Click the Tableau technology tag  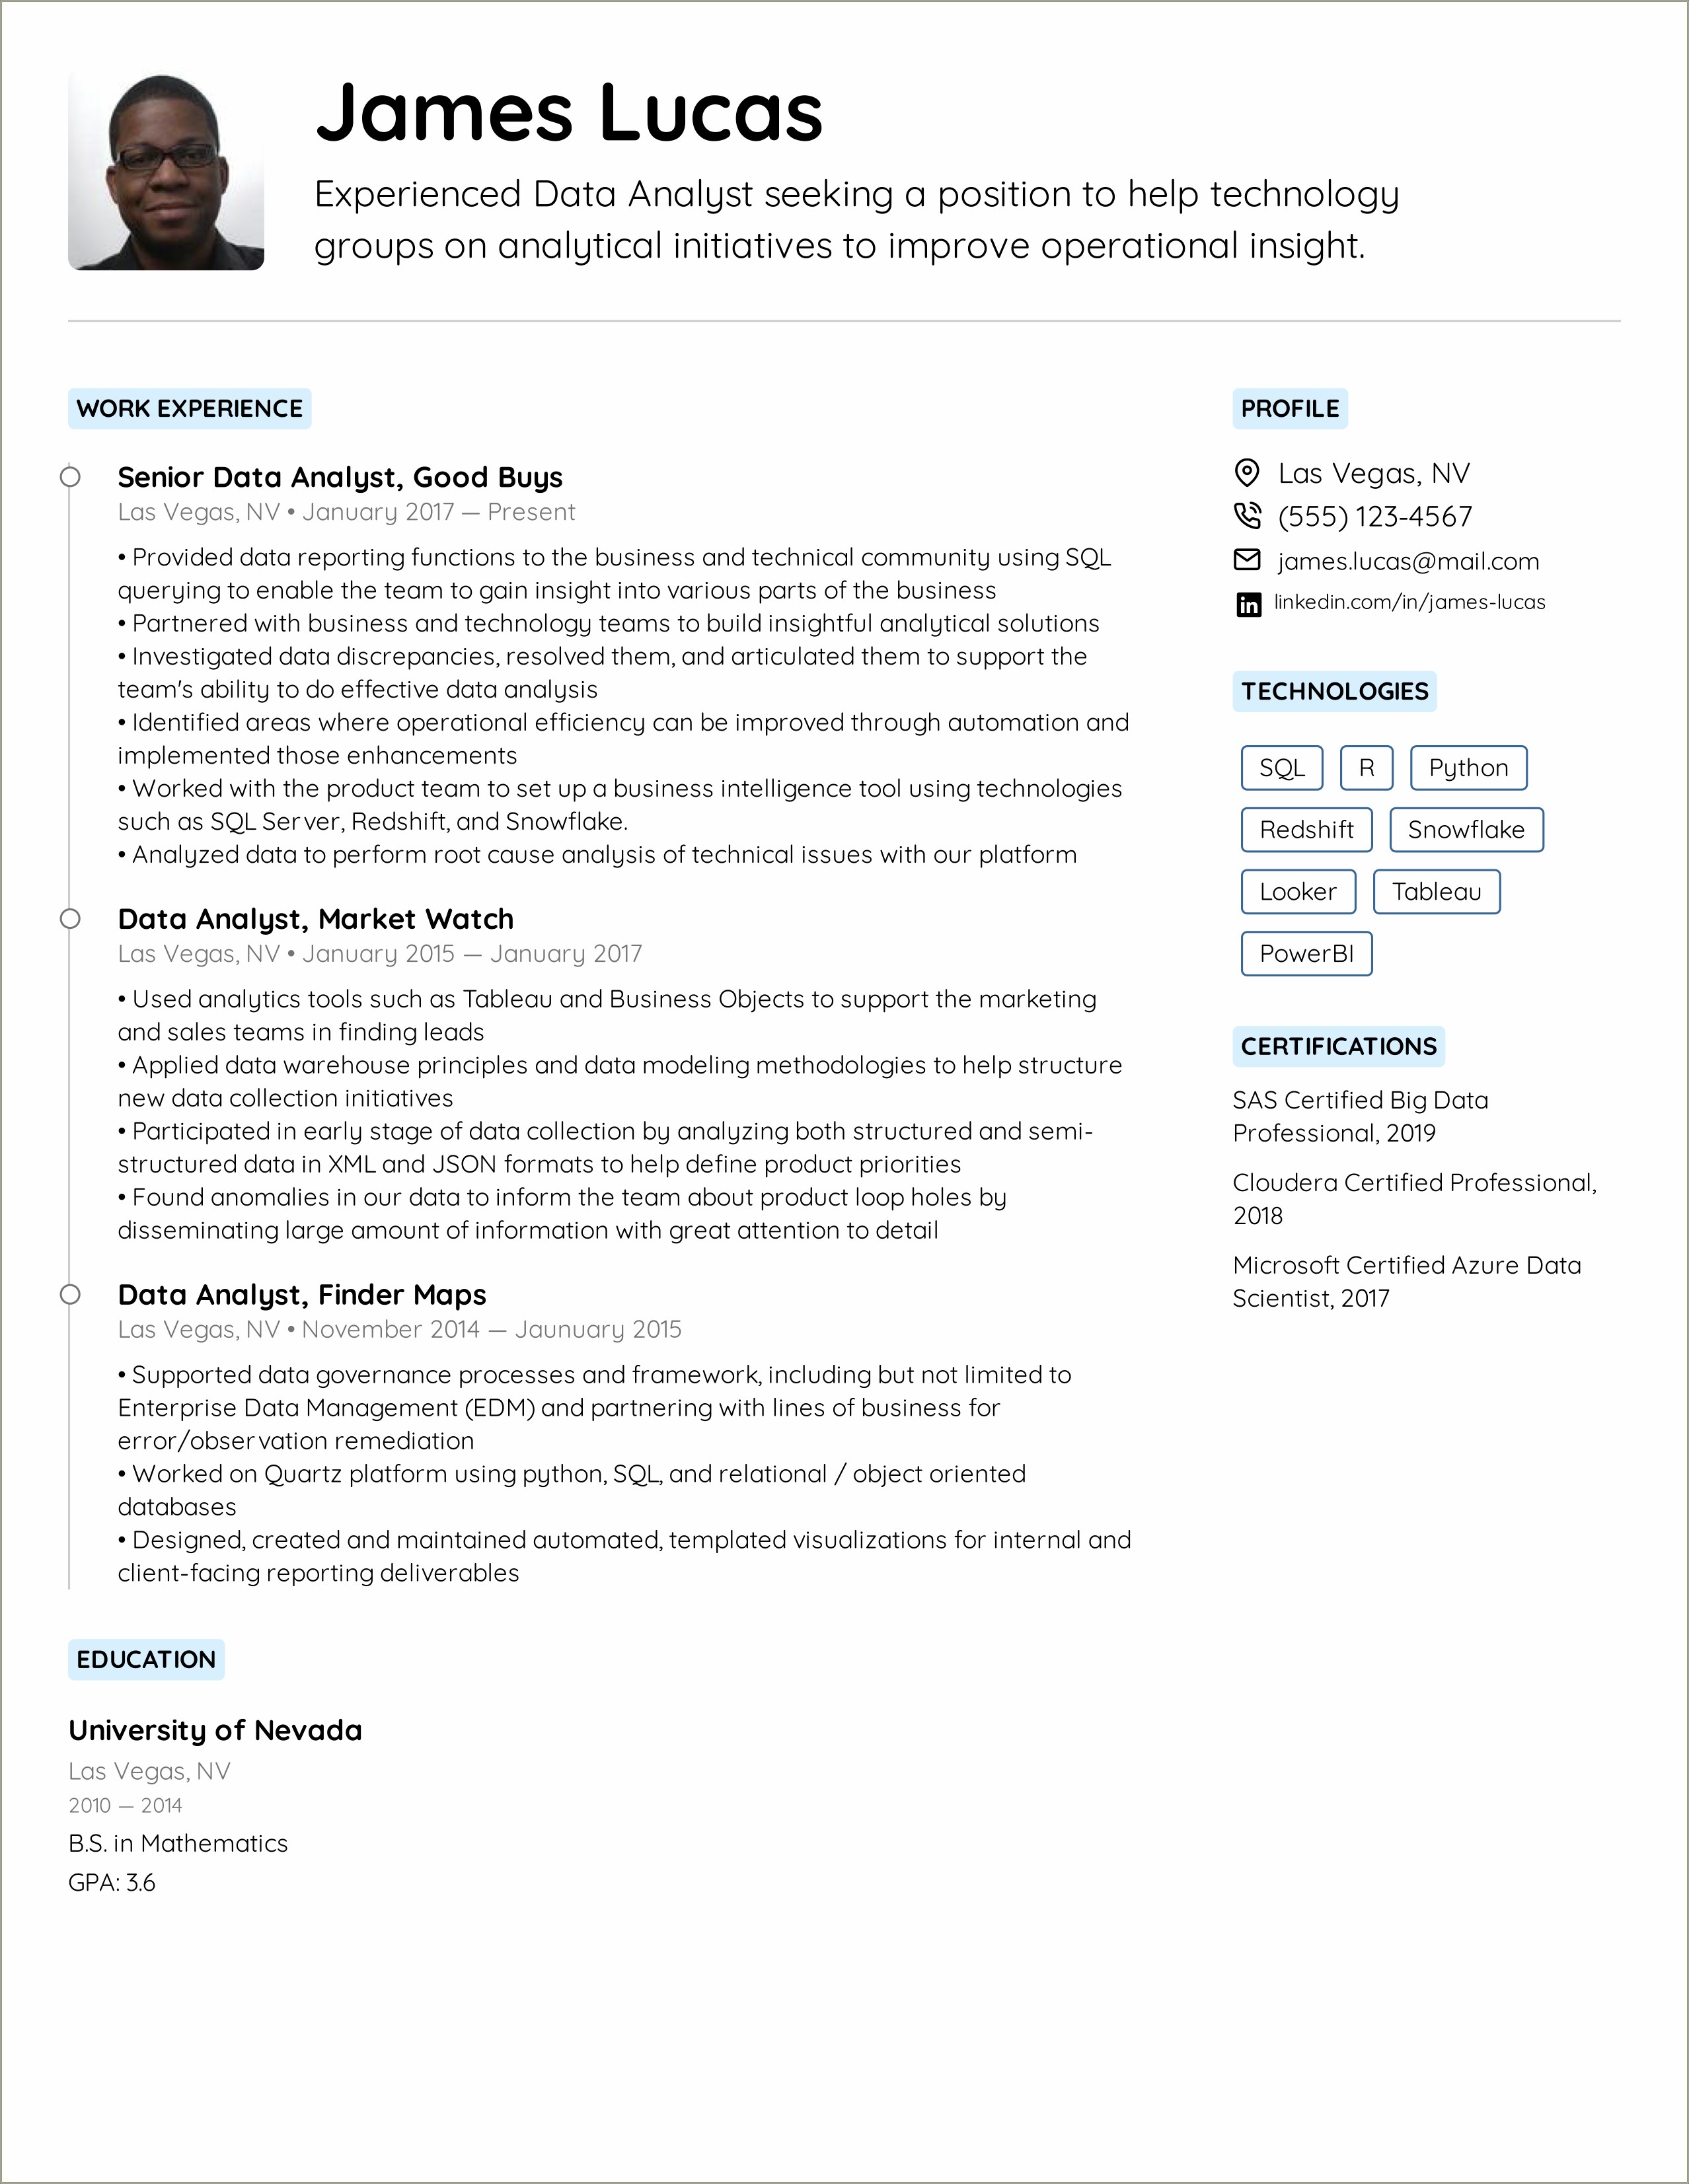[x=1435, y=890]
